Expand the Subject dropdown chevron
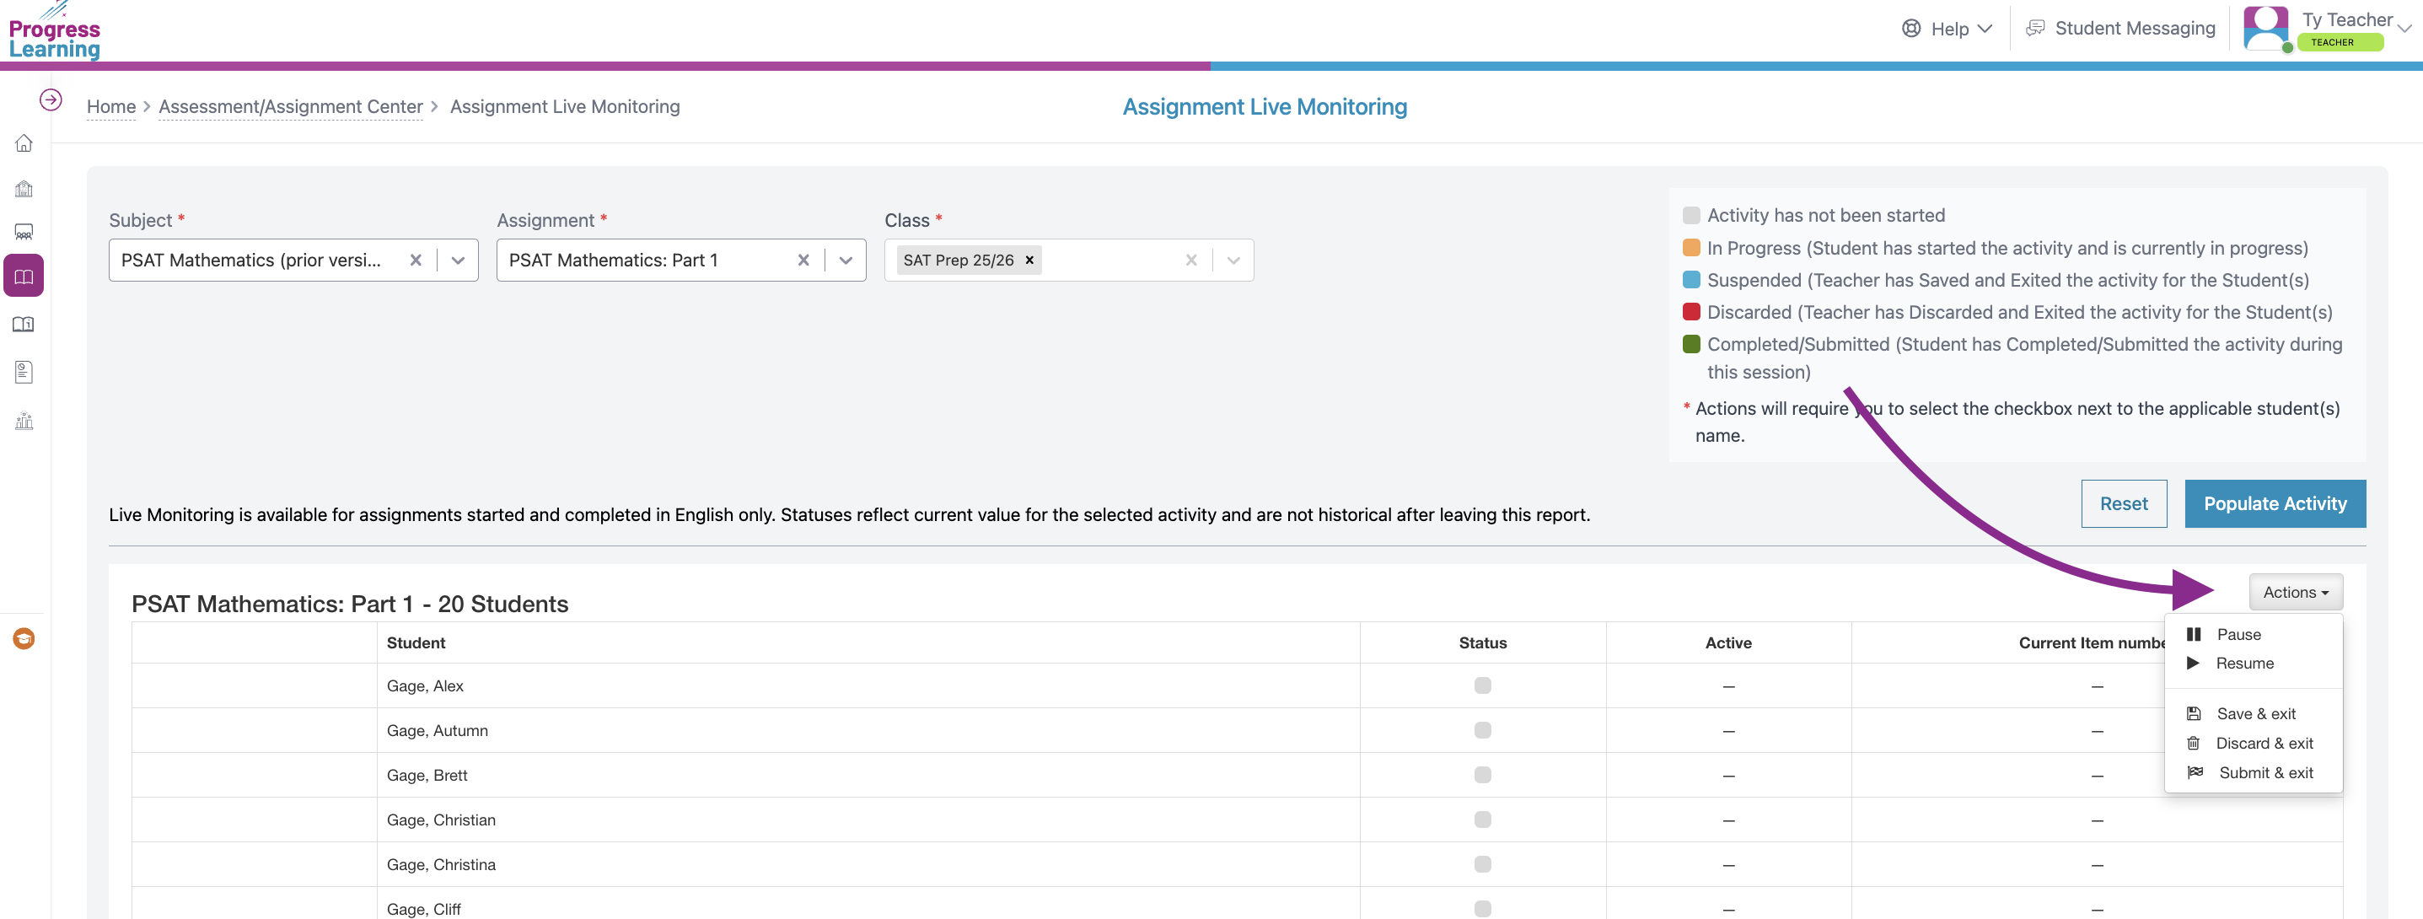 (458, 260)
